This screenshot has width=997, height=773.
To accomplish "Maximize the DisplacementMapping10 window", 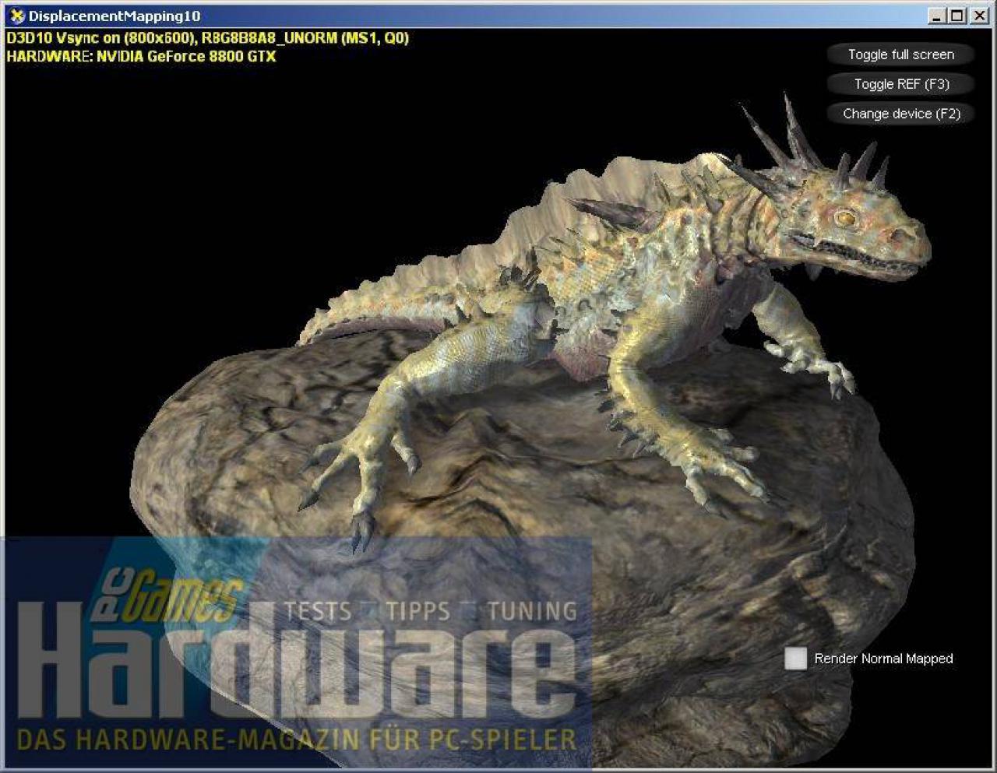I will 957,16.
